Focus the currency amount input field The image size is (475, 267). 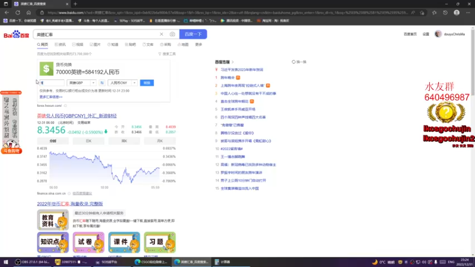(52, 82)
